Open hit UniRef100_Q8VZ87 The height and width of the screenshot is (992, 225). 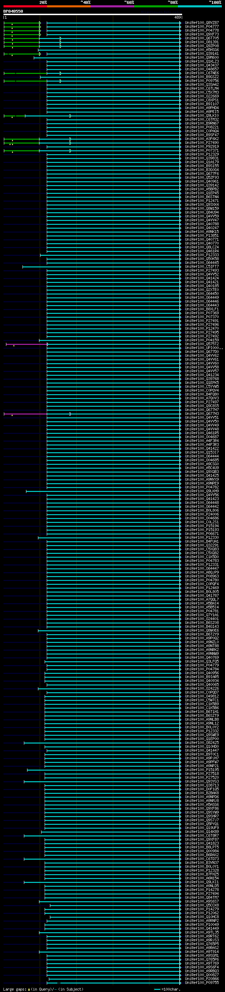point(201,23)
